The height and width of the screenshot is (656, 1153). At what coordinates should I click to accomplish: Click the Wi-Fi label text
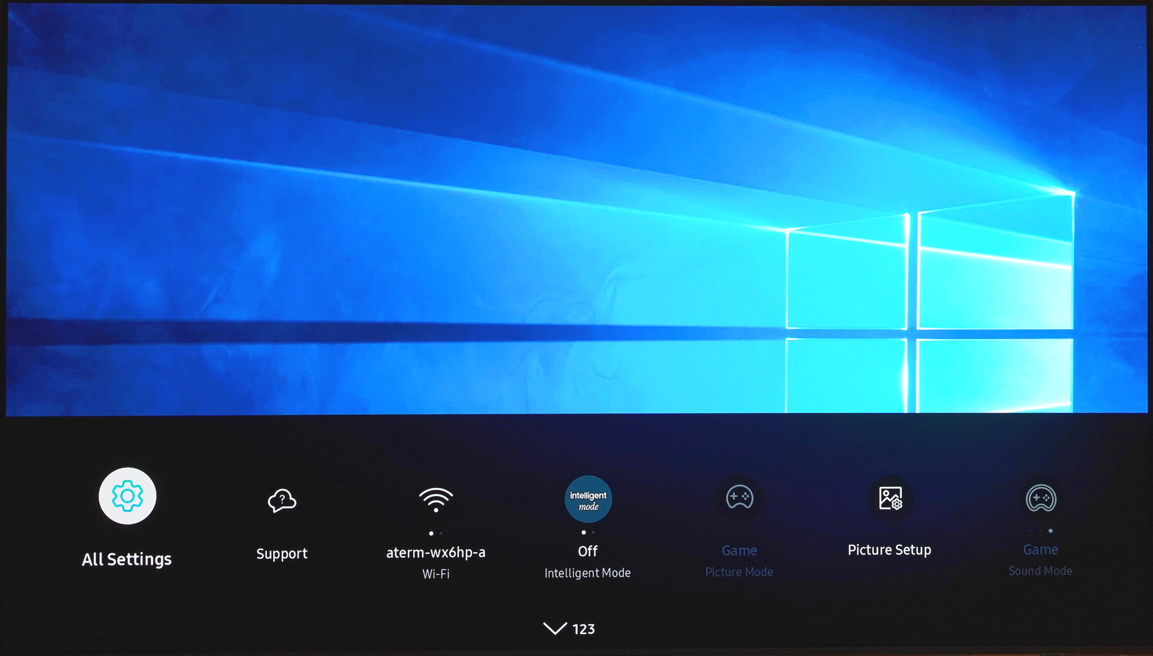[436, 574]
